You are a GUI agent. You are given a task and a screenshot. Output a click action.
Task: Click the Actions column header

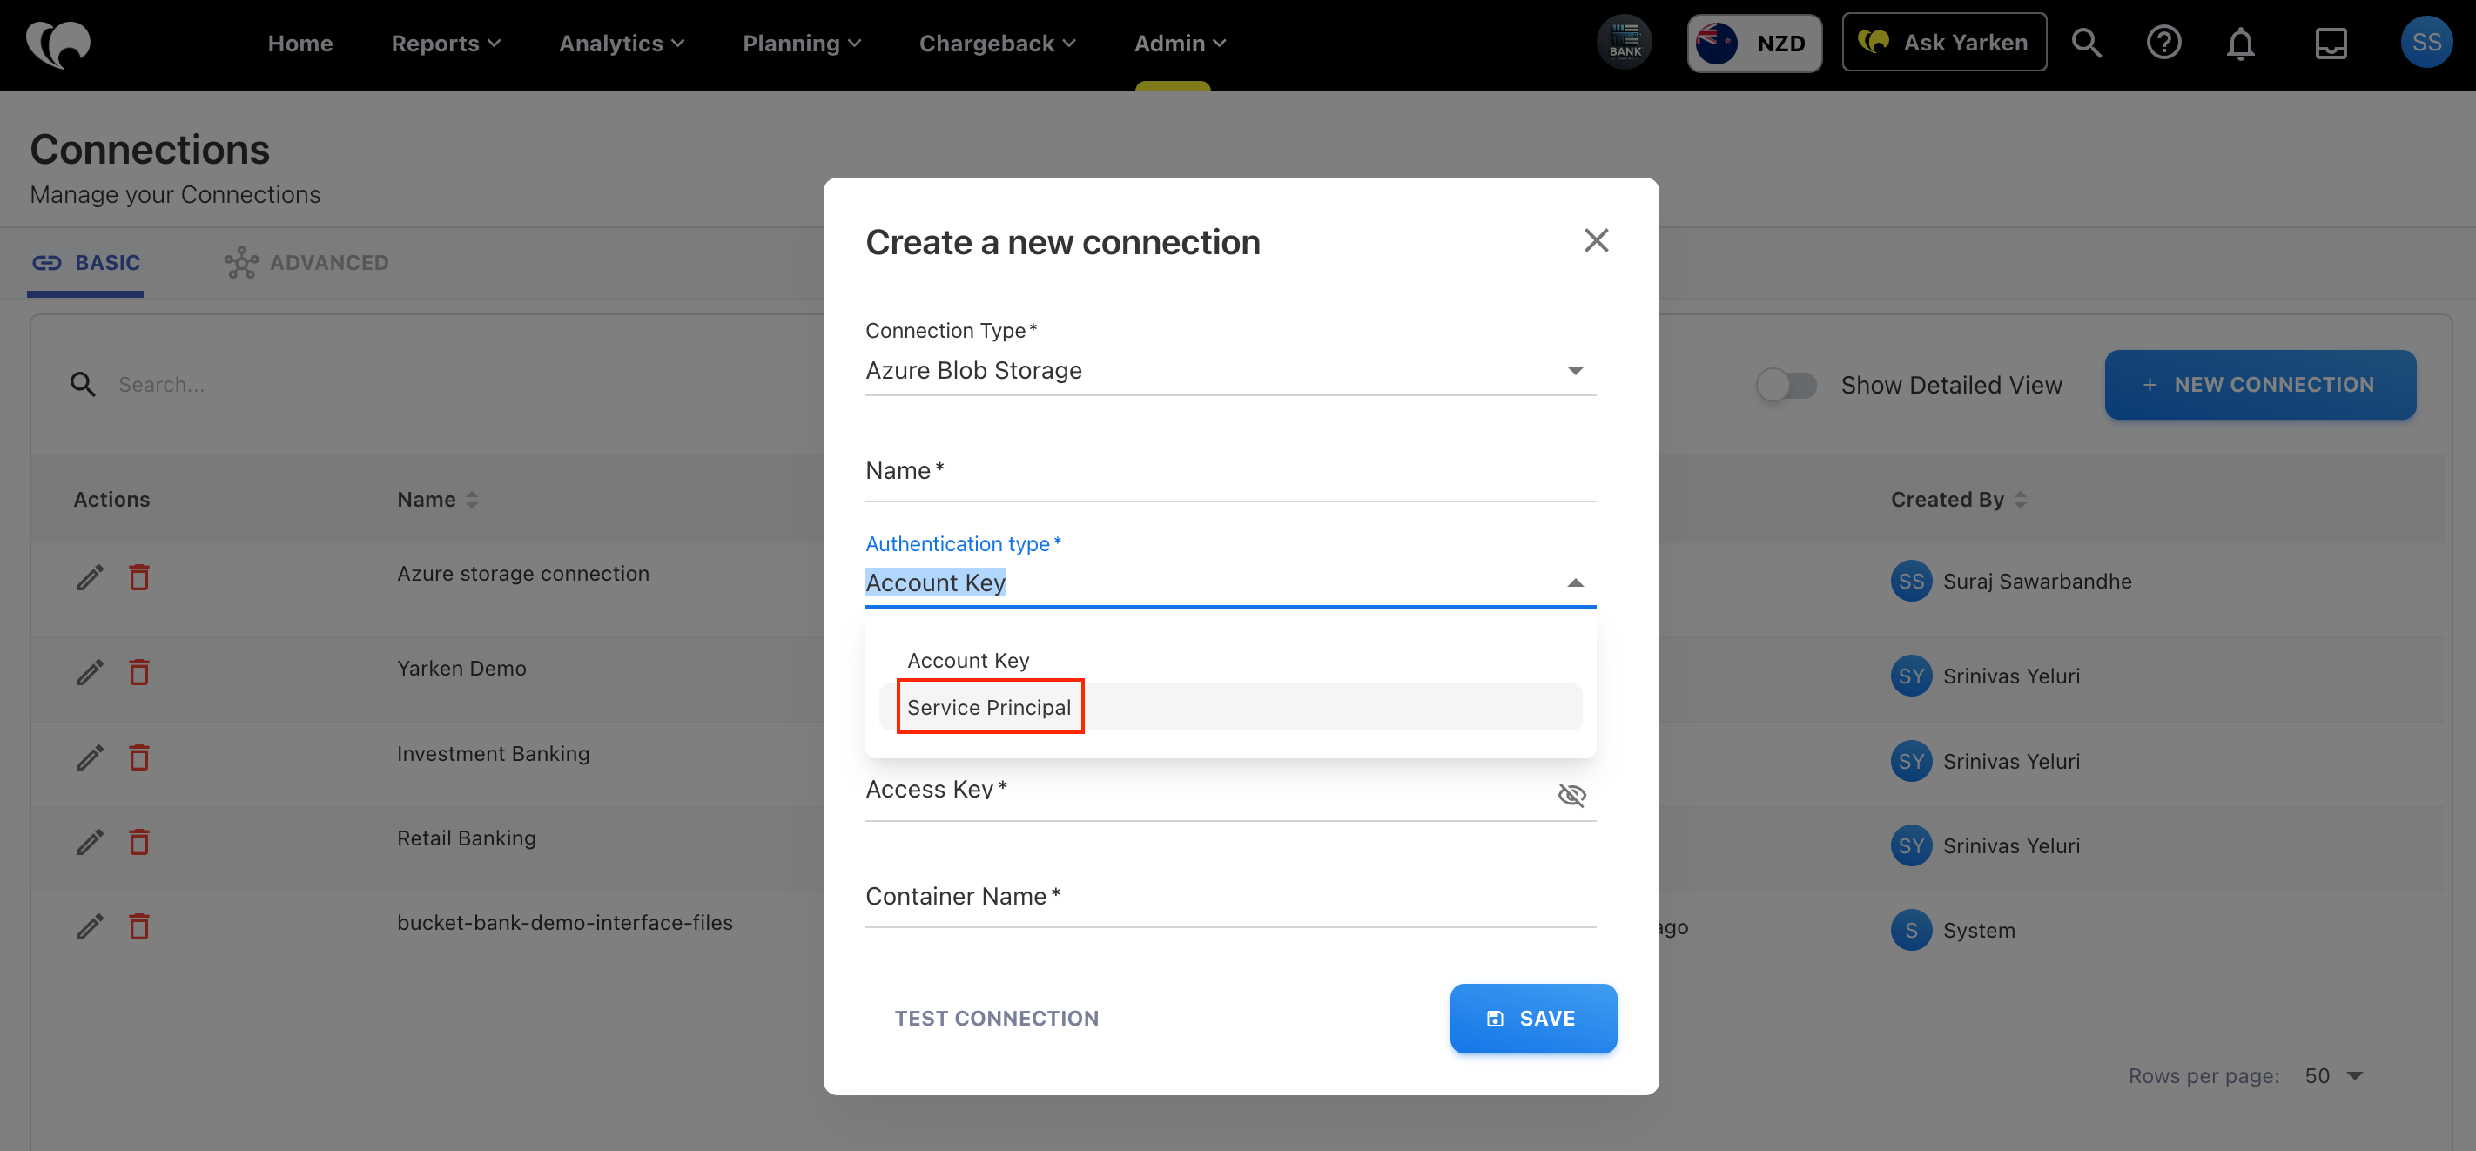pos(111,500)
